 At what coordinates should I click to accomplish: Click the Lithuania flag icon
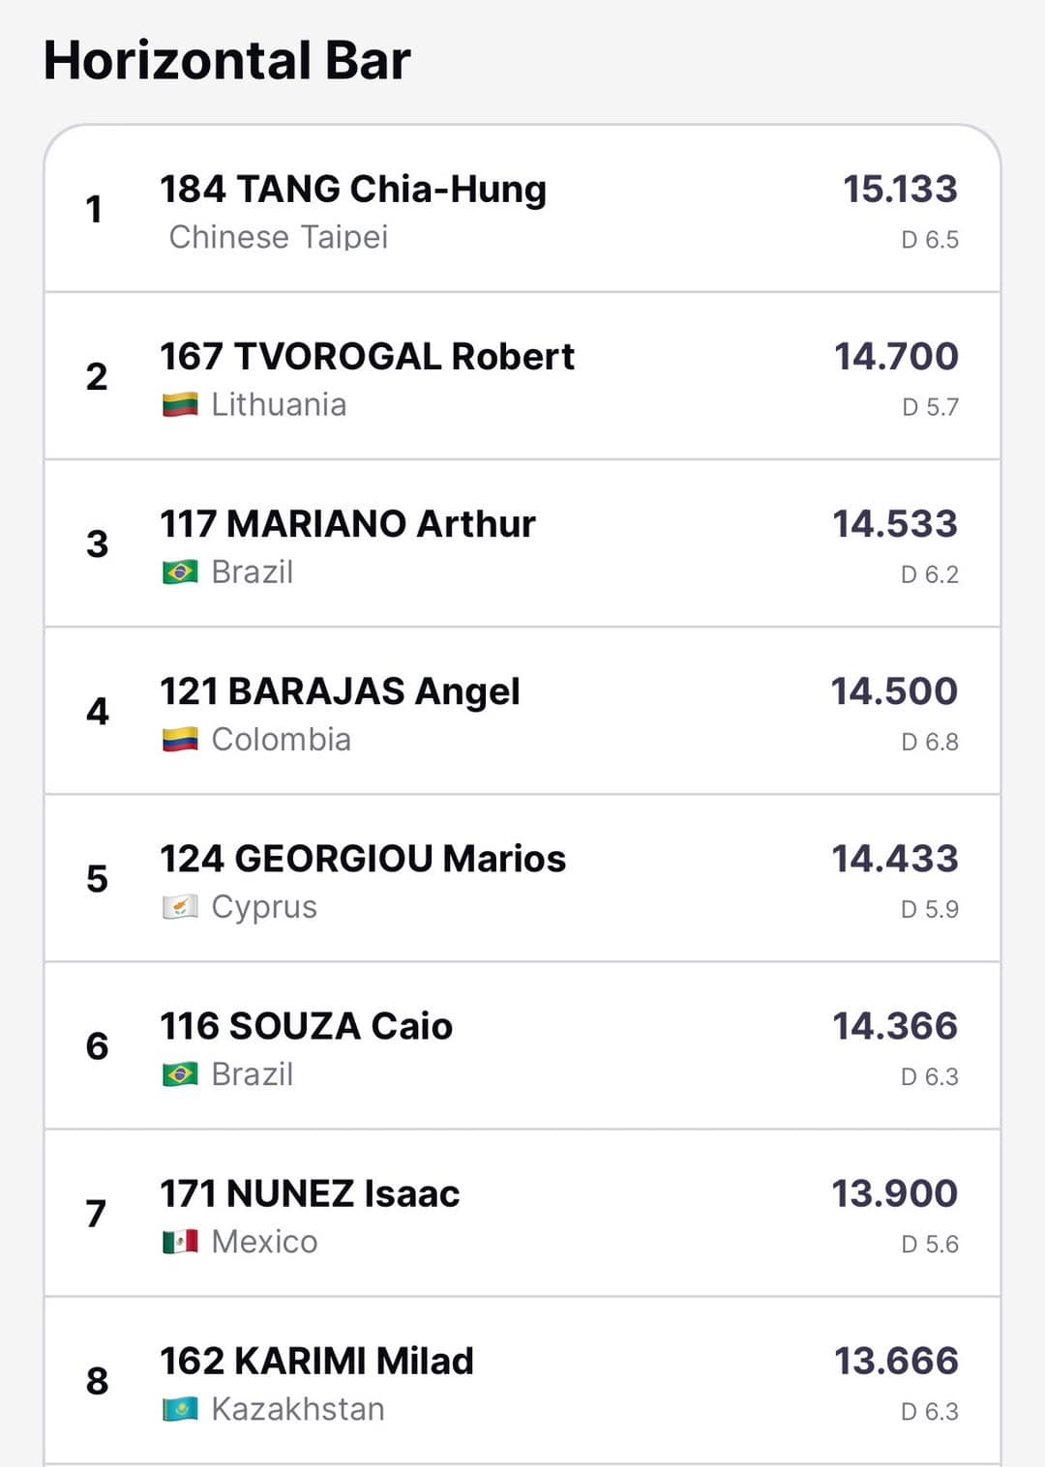[180, 404]
